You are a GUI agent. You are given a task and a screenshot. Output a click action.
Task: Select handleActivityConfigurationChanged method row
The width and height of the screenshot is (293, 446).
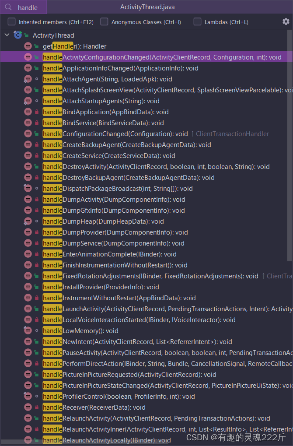146,57
